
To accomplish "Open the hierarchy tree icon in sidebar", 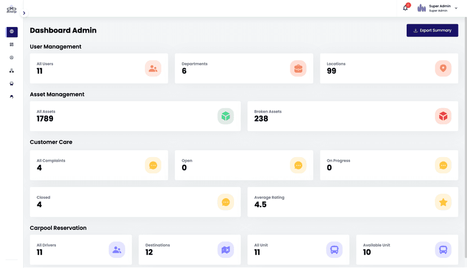I will [x=12, y=70].
